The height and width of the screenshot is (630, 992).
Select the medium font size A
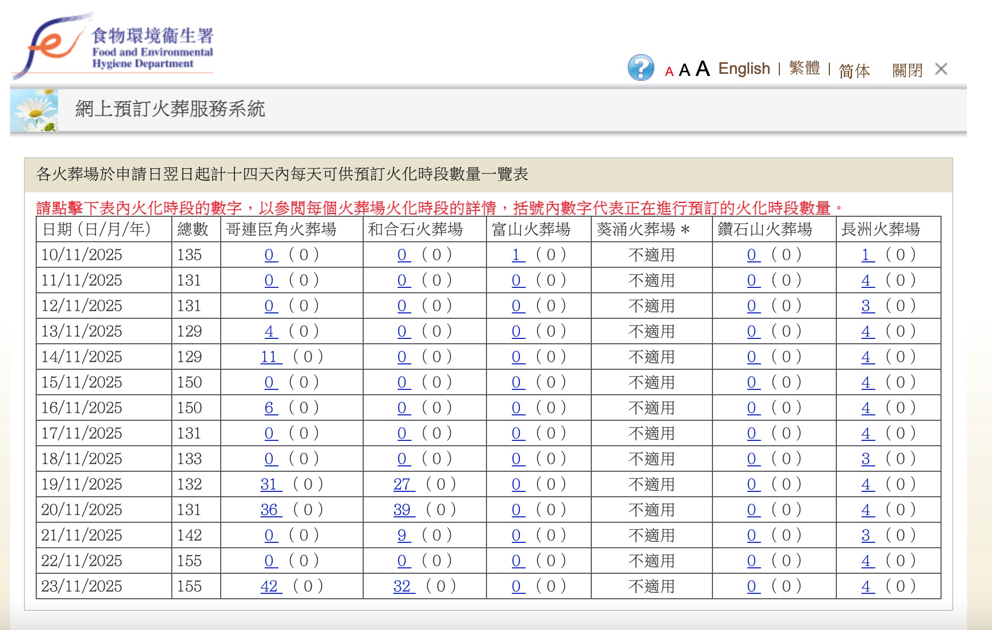[685, 70]
